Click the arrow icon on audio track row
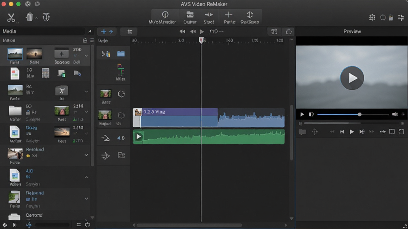This screenshot has width=408, height=229. point(105,138)
